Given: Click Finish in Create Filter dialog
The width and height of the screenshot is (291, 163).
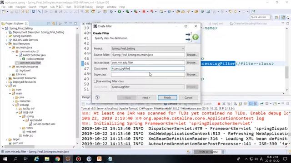Looking at the screenshot, I should (x=167, y=98).
